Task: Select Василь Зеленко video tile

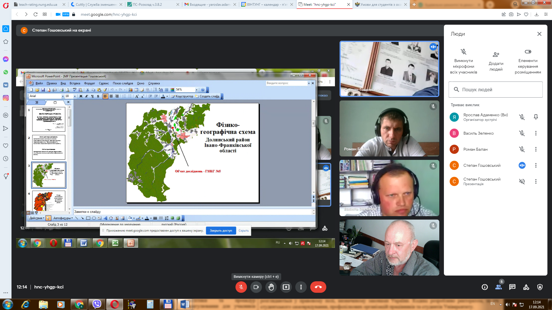Action: tap(389, 188)
